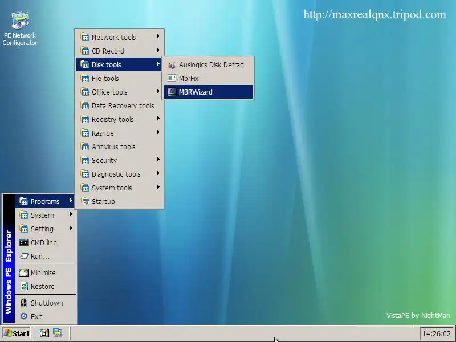Expand the Office tools submenu arrow
The image size is (456, 342).
pos(158,91)
